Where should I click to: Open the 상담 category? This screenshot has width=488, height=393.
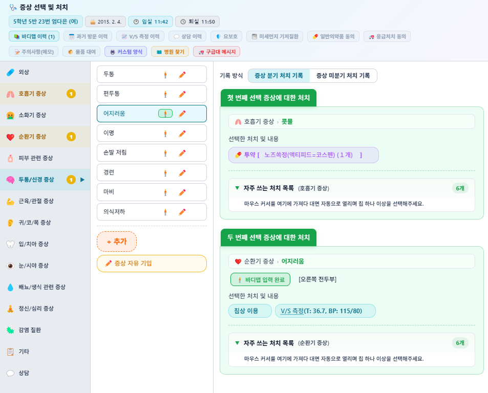coord(45,373)
